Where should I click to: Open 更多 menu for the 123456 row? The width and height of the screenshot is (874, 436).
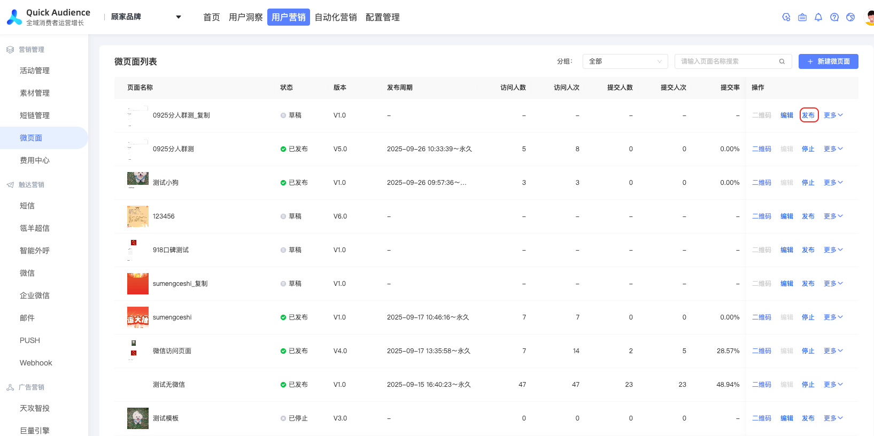(x=833, y=216)
